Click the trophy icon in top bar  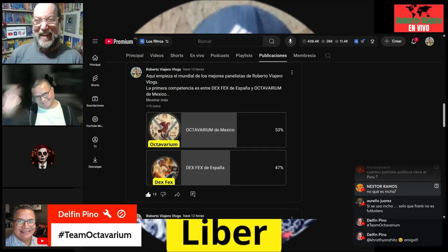click(372, 41)
